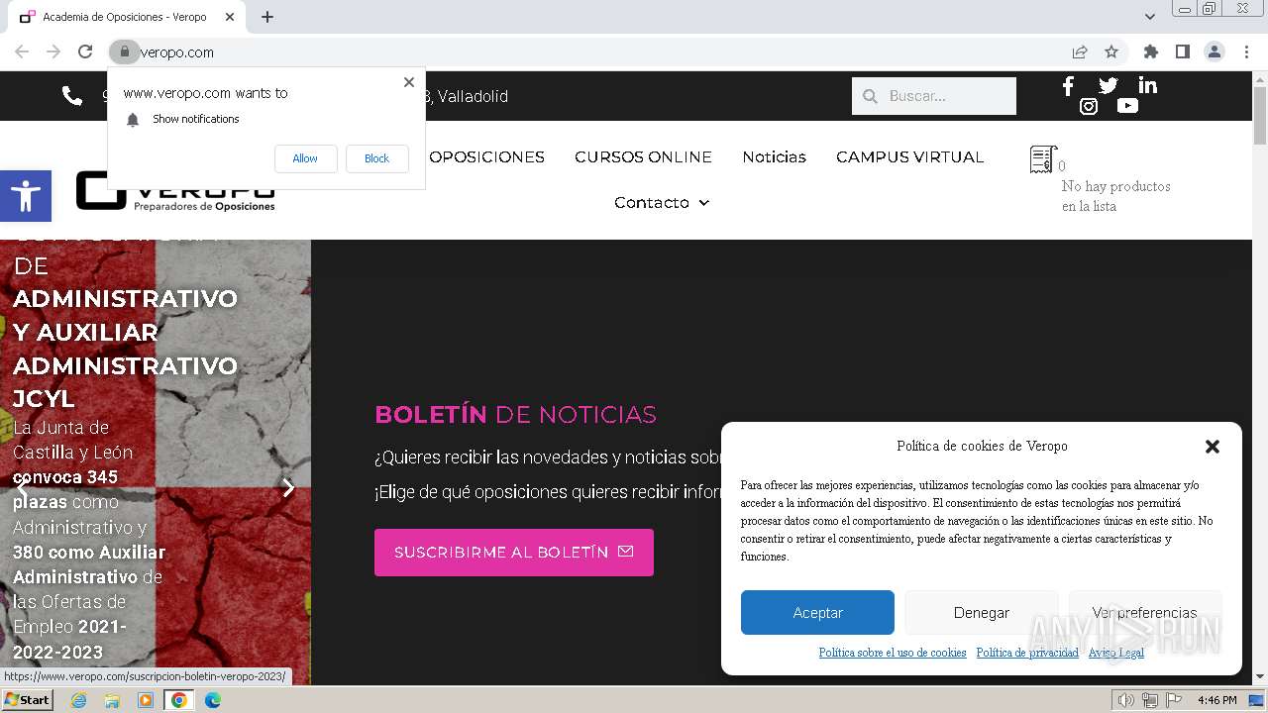The width and height of the screenshot is (1268, 713).
Task: Open browser extensions puzzle icon
Action: click(1150, 51)
